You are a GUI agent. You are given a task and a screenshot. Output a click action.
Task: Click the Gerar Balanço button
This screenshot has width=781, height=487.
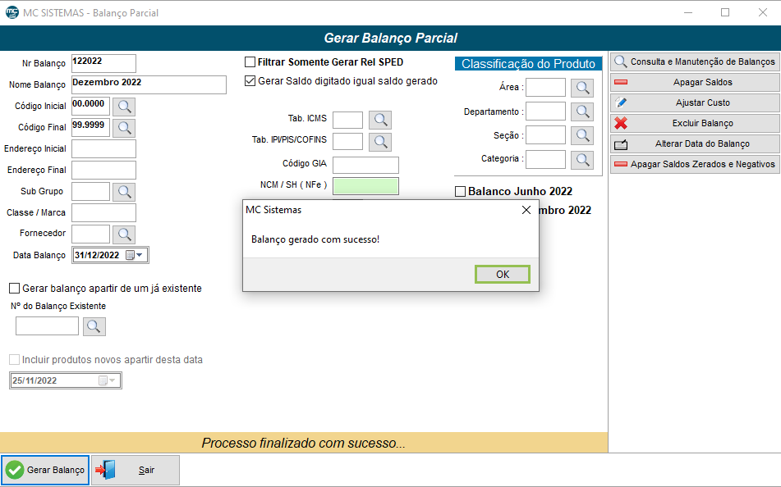pos(45,470)
